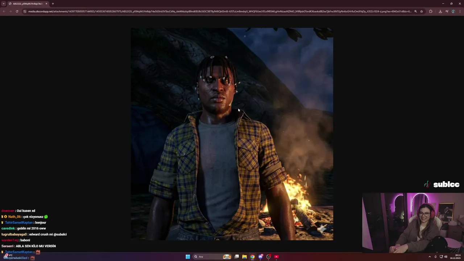Screen dimensions: 464x261
Task: Click the character image in the viewer
Action: click(x=232, y=134)
